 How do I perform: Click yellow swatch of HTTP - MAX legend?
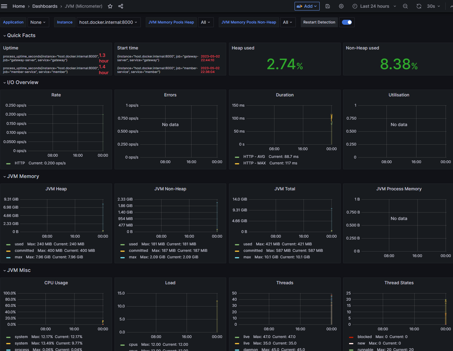[237, 163]
